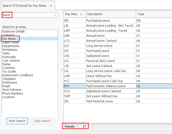
Task: Click the PDV pay item code cell
Action: tap(75, 86)
